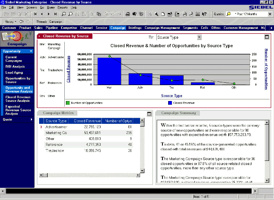Click the green Number of Opportunities legend swatch

pyautogui.click(x=67, y=103)
